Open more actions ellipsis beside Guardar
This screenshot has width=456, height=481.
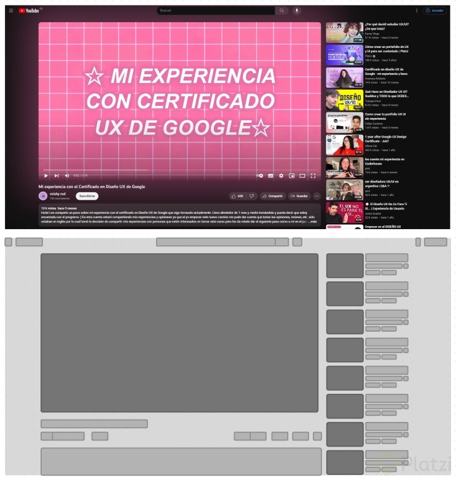pyautogui.click(x=317, y=196)
